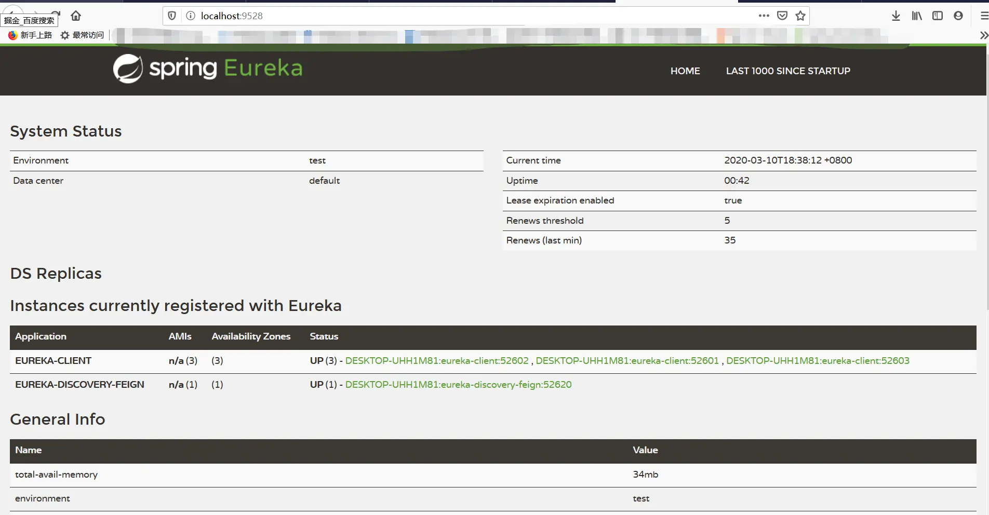Image resolution: width=989 pixels, height=515 pixels.
Task: Click Data center value default
Action: [x=325, y=181]
